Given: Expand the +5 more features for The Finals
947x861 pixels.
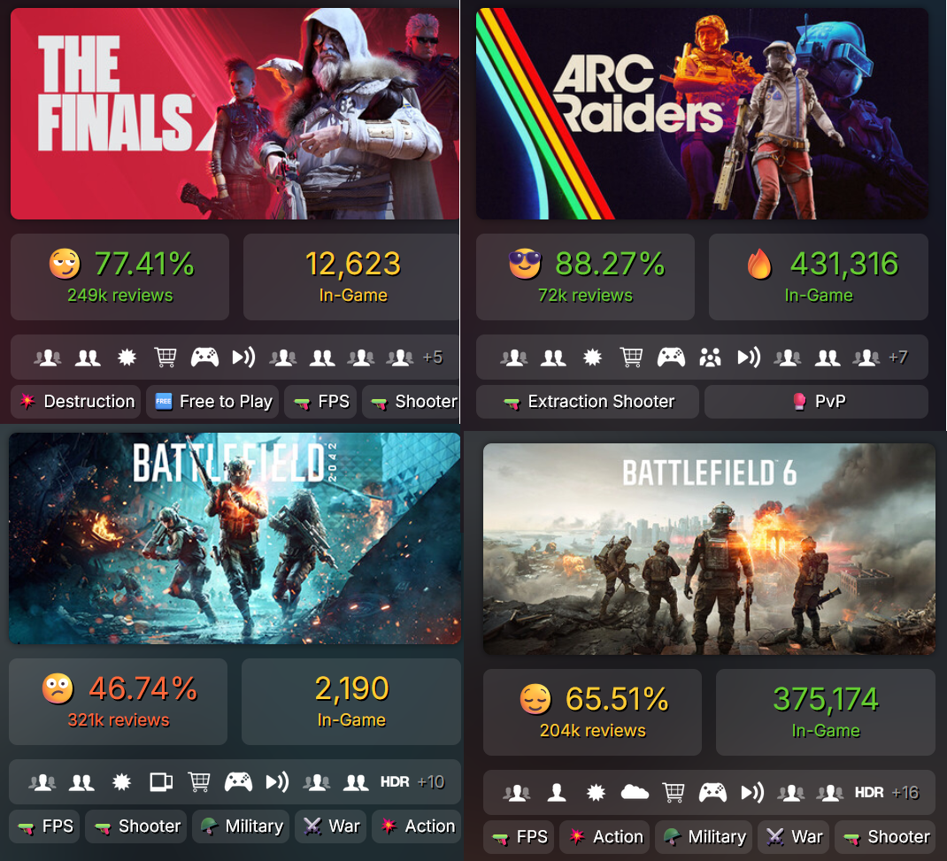Looking at the screenshot, I should click(x=433, y=357).
